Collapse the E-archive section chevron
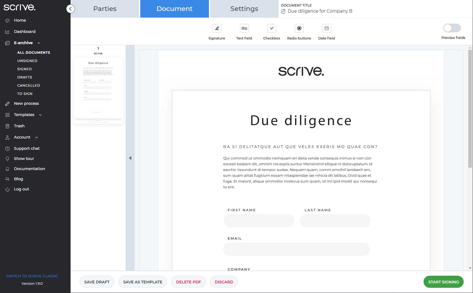473x293 pixels. [x=39, y=43]
